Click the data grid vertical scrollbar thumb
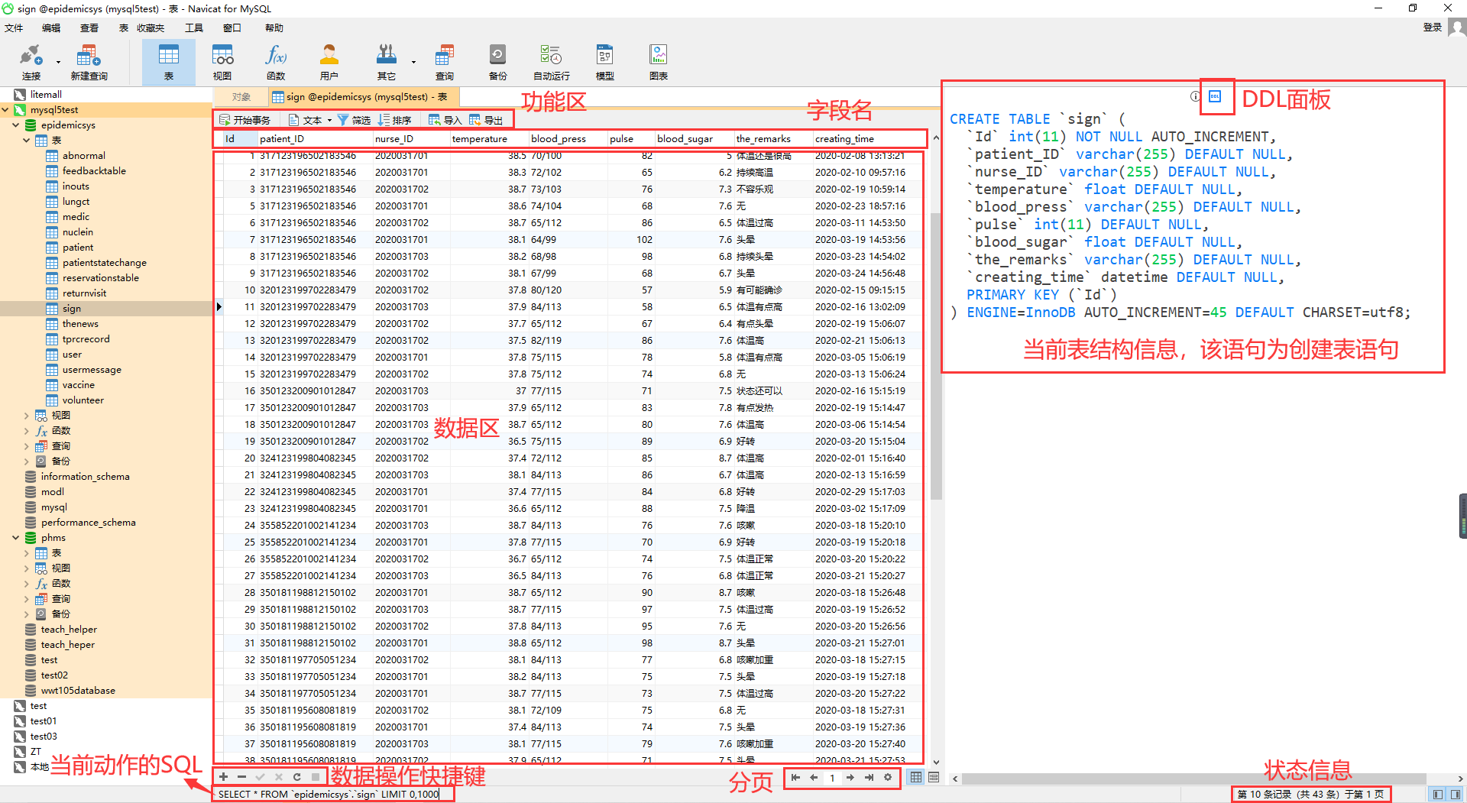1467x803 pixels. click(936, 355)
